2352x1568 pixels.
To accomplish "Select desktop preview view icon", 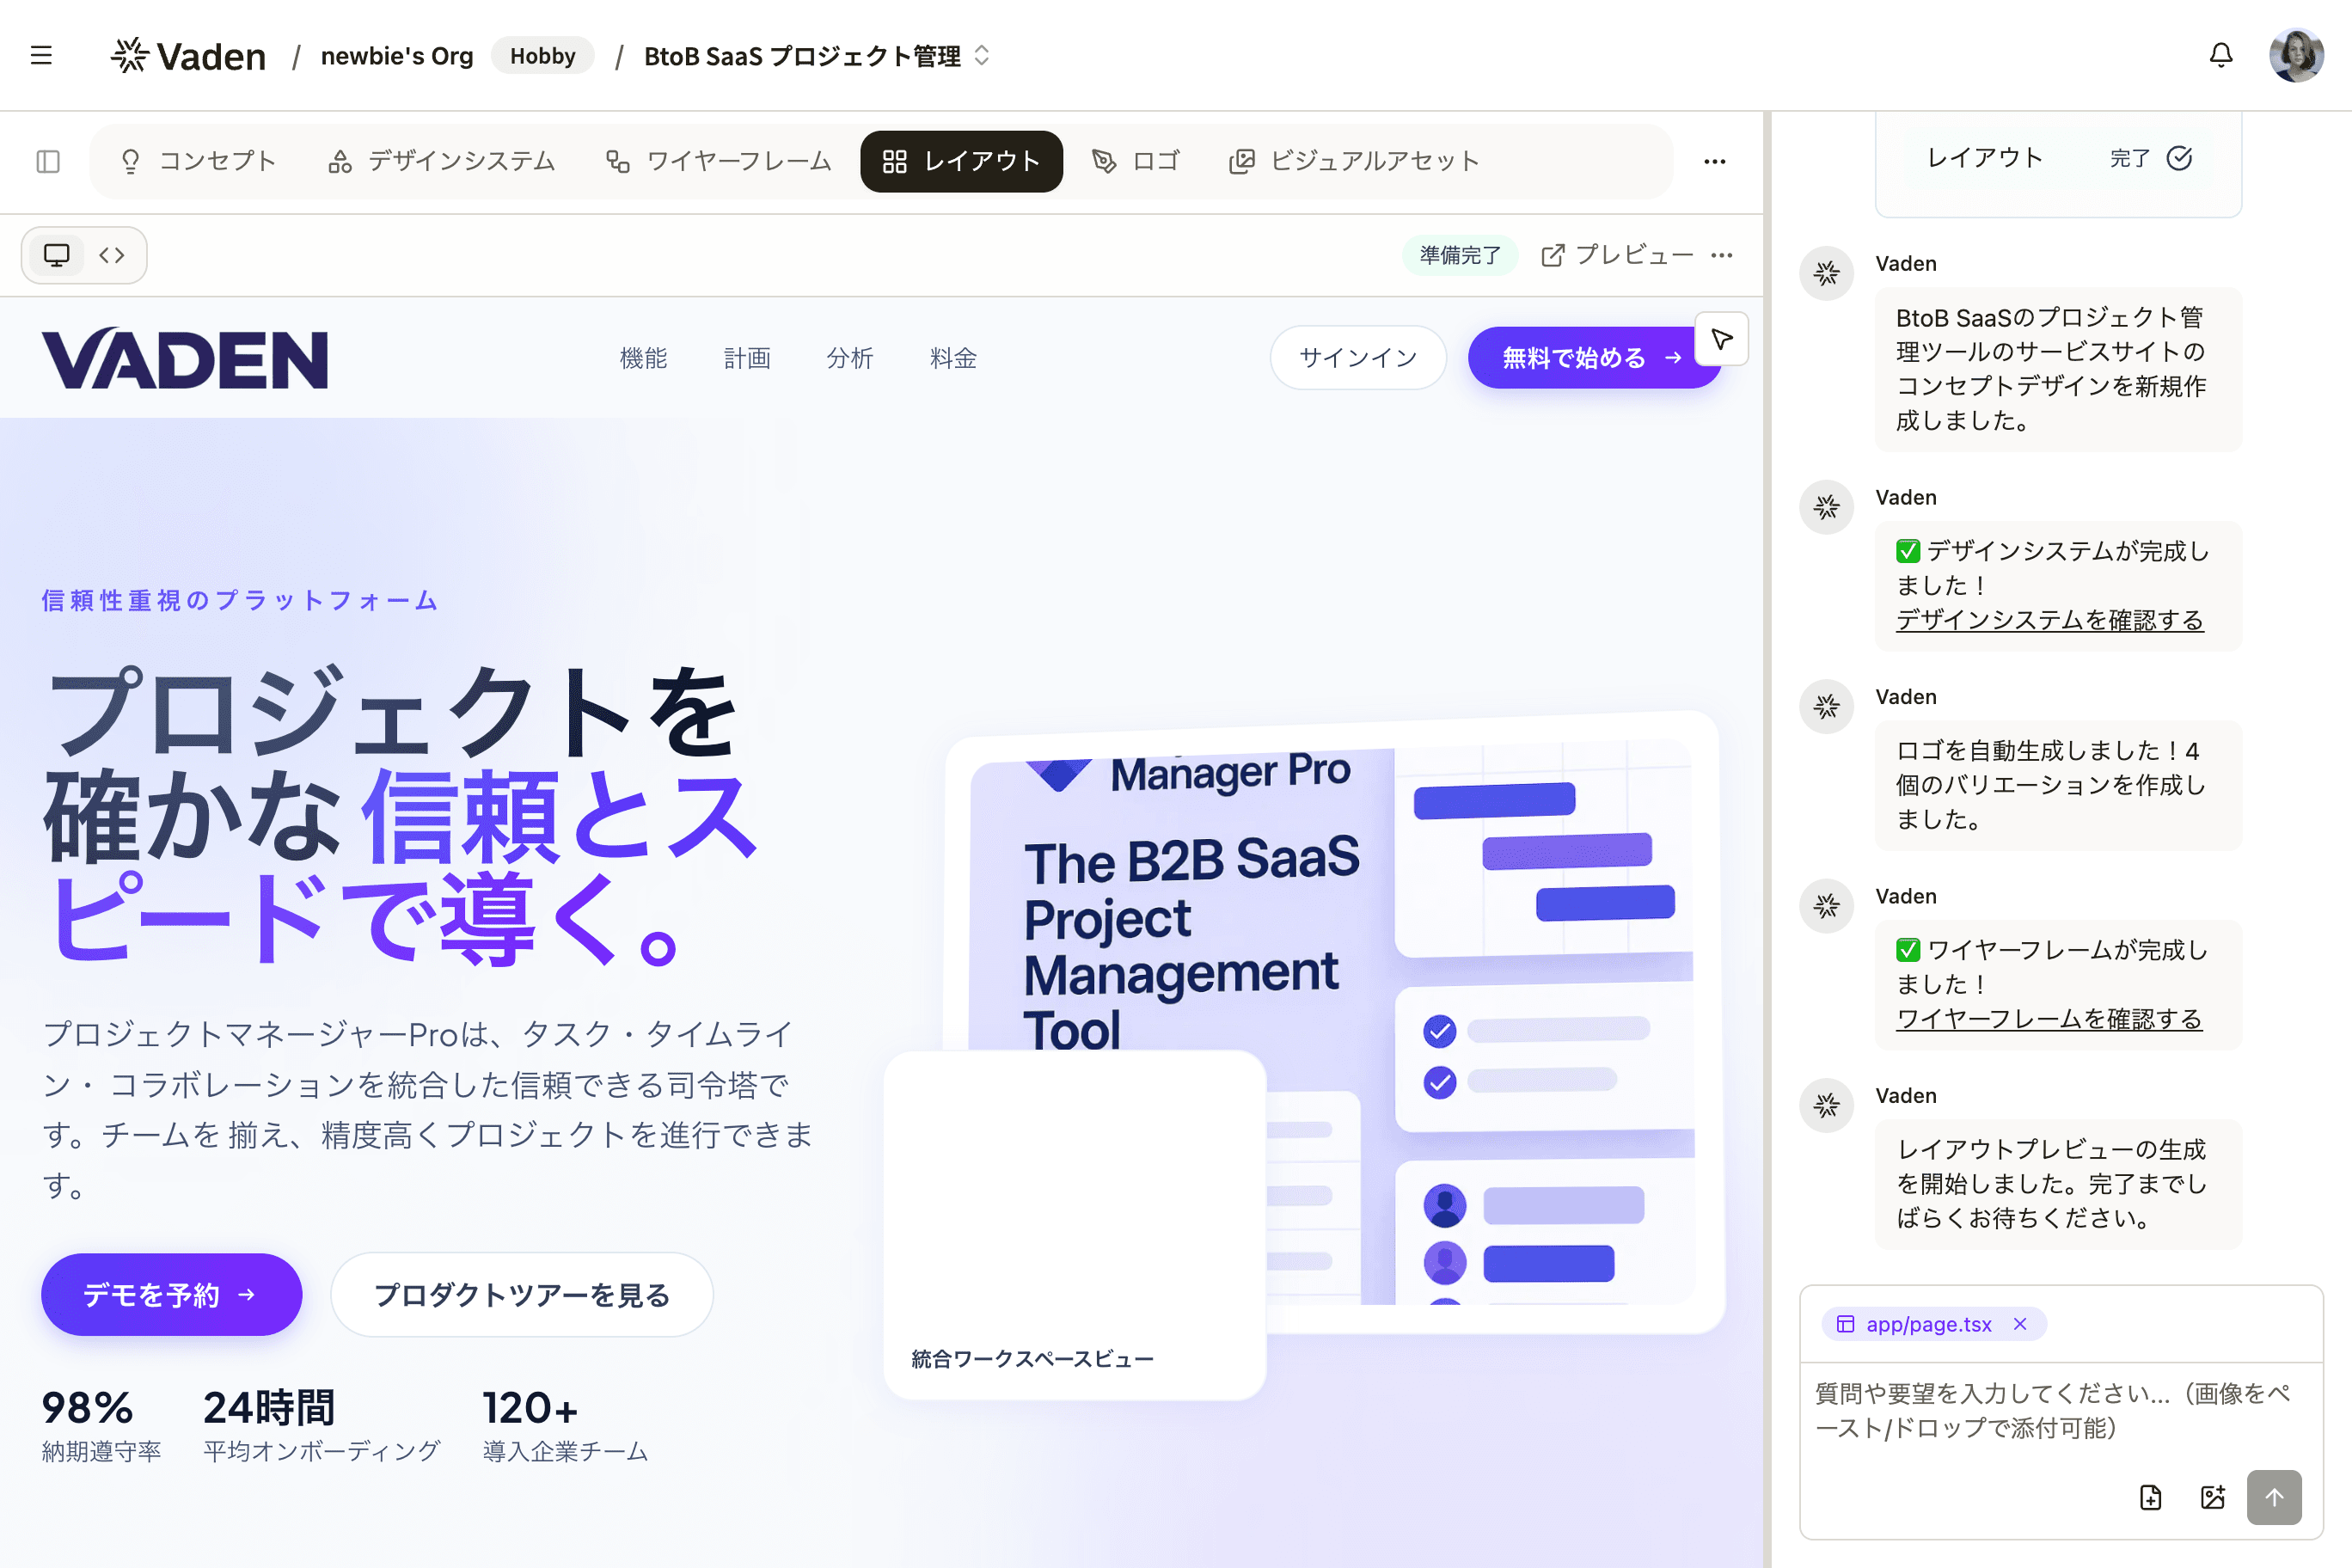I will pyautogui.click(x=57, y=255).
